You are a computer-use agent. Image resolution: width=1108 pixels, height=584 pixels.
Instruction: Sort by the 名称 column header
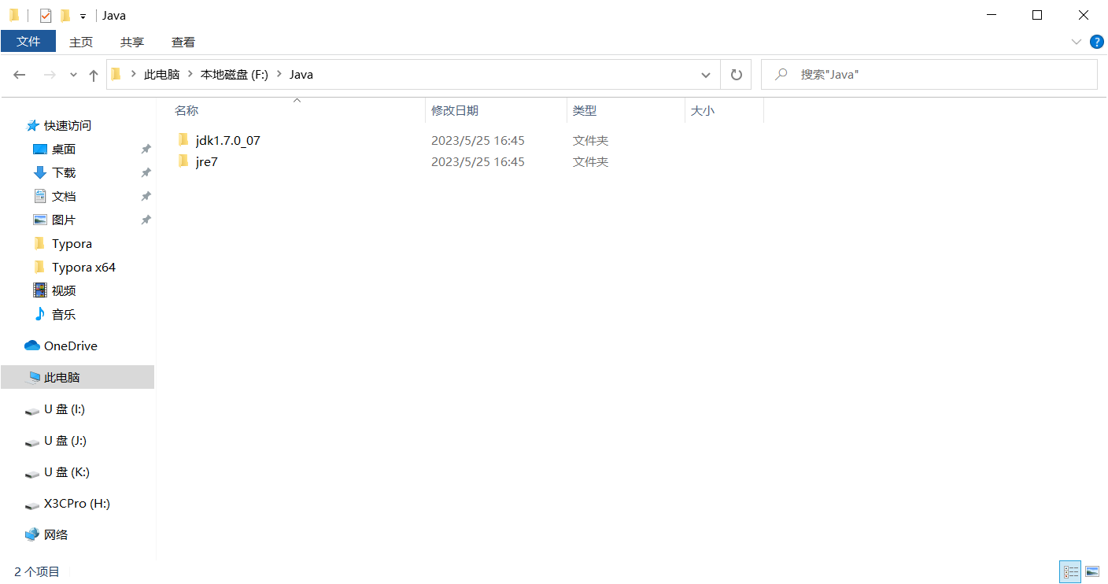tap(187, 111)
